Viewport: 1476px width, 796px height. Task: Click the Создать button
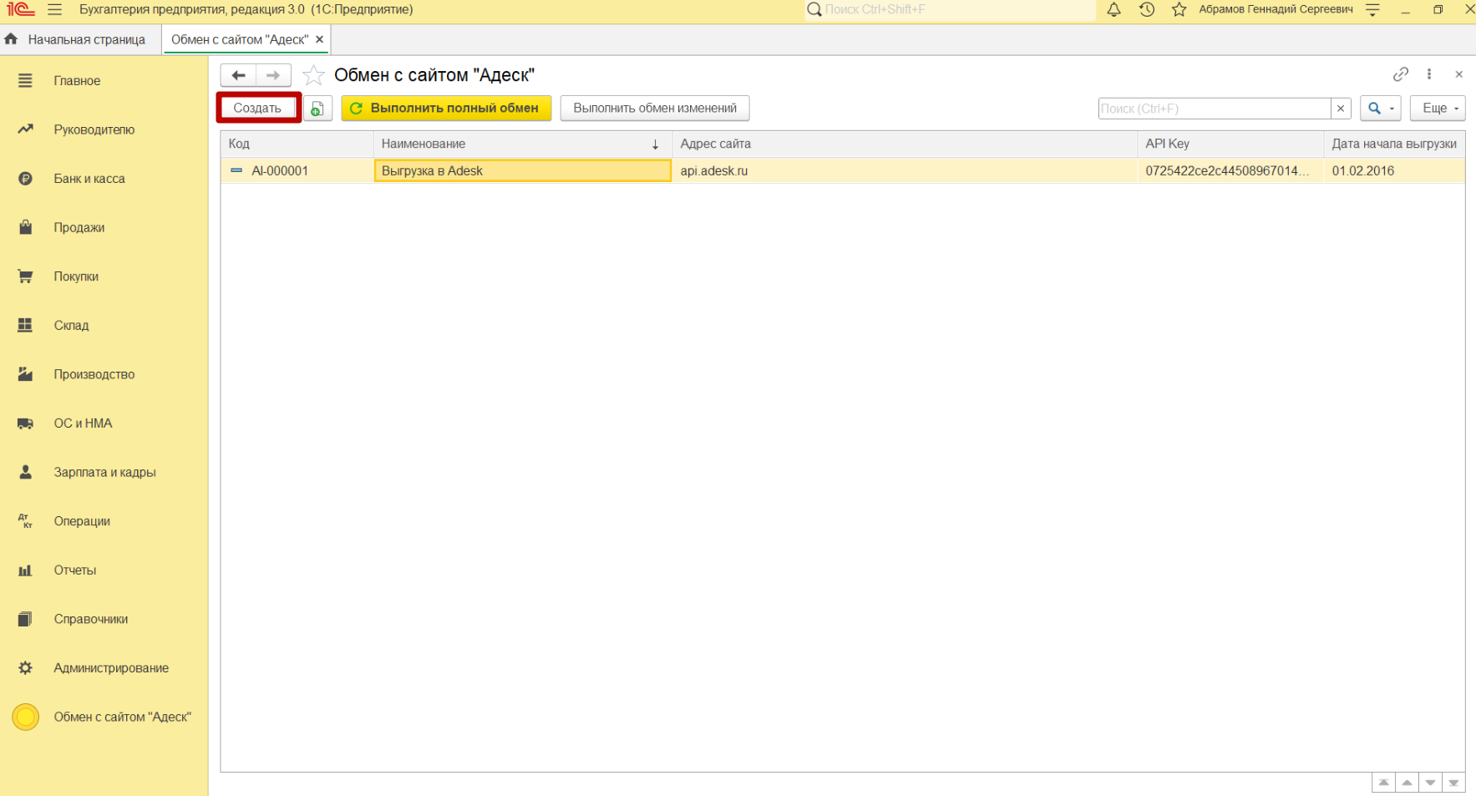[257, 109]
